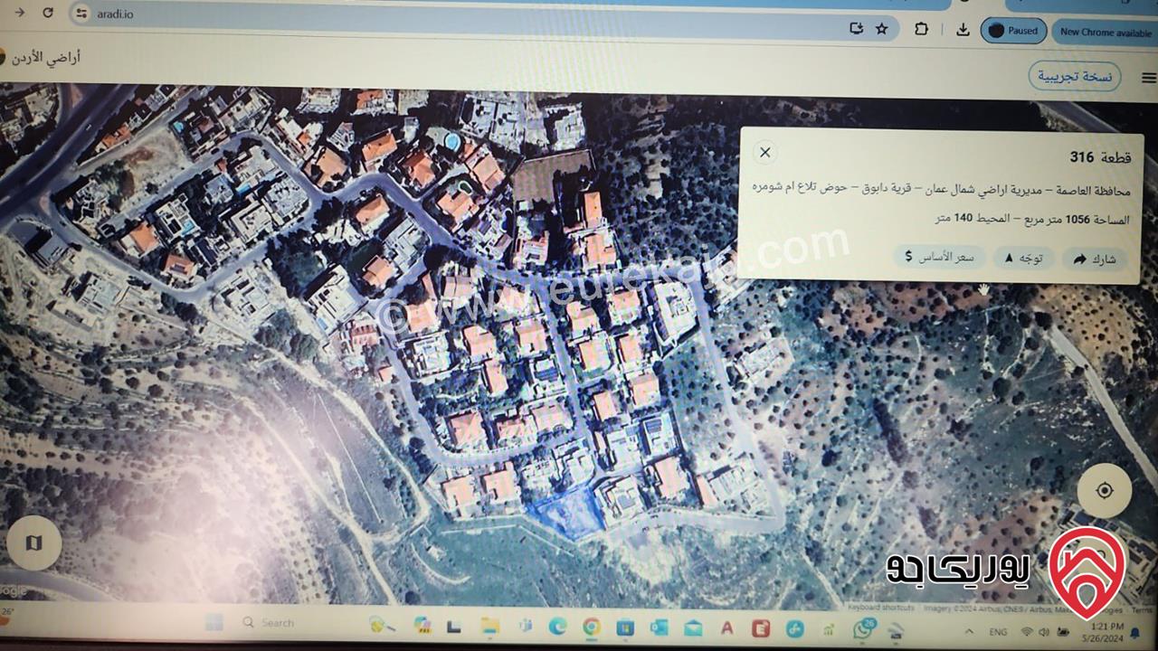Open WhatsApp from the taskbar
The width and height of the screenshot is (1158, 651).
point(864,629)
